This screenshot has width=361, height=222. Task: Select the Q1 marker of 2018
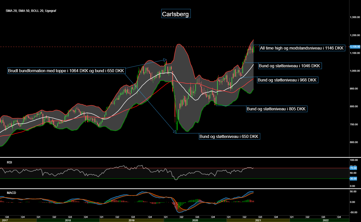pos(39,217)
